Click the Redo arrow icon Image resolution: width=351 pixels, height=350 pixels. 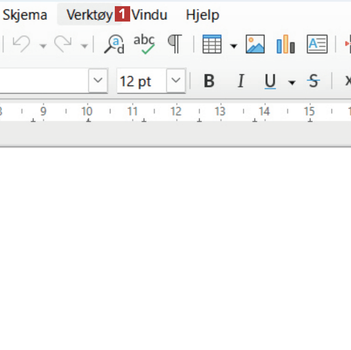[x=62, y=44]
